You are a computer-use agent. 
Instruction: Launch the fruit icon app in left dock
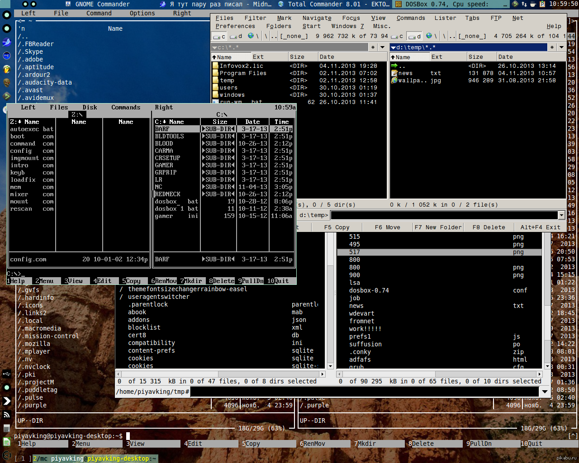(x=7, y=69)
